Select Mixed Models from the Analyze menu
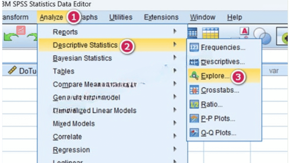 74,124
